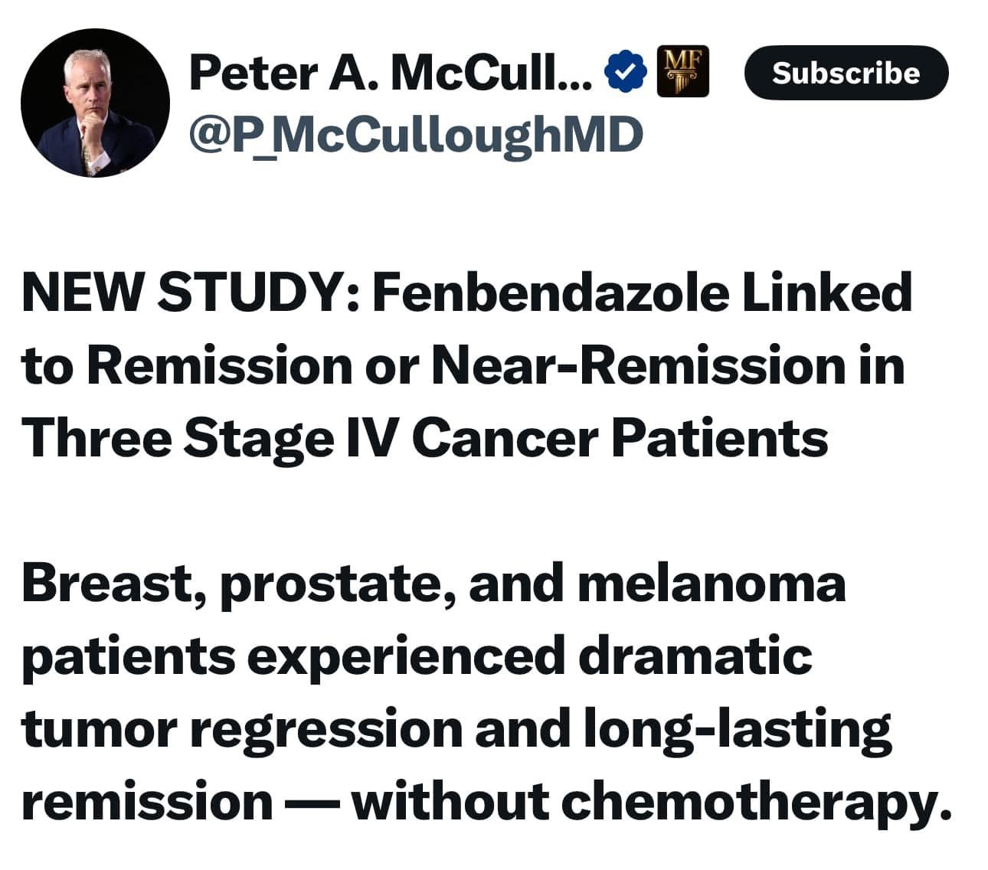The height and width of the screenshot is (870, 988).
Task: Click the words Cancer Patients
Action: [620, 440]
